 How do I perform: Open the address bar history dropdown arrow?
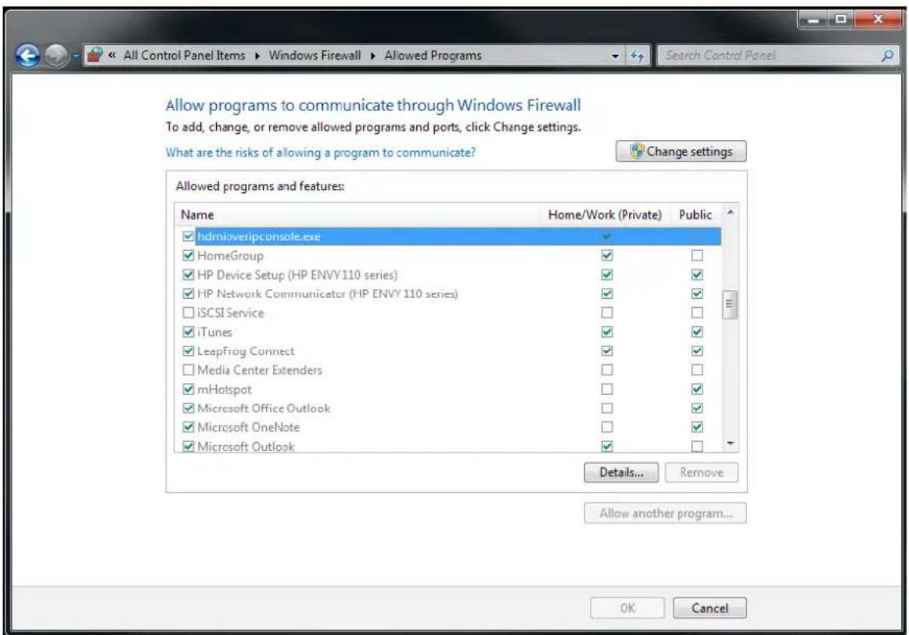615,56
